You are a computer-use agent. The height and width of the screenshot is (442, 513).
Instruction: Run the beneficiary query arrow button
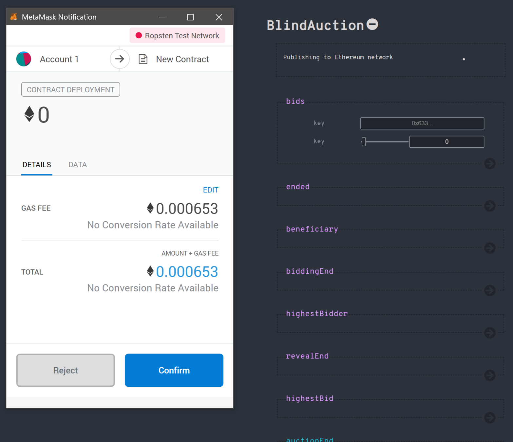[490, 248]
